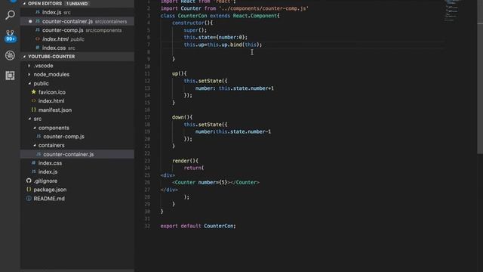The image size is (483, 272).
Task: Click the down(){ method declaration
Action: (182, 117)
